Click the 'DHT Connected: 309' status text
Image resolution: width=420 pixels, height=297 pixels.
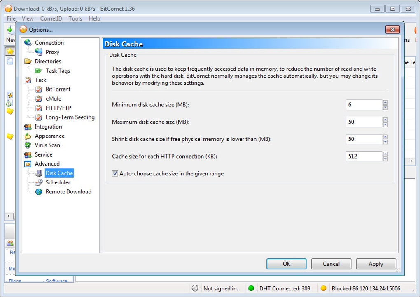tap(285, 288)
